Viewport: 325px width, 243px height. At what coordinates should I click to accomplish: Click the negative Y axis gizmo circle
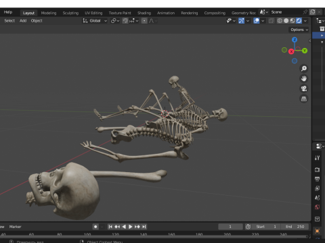click(x=284, y=50)
